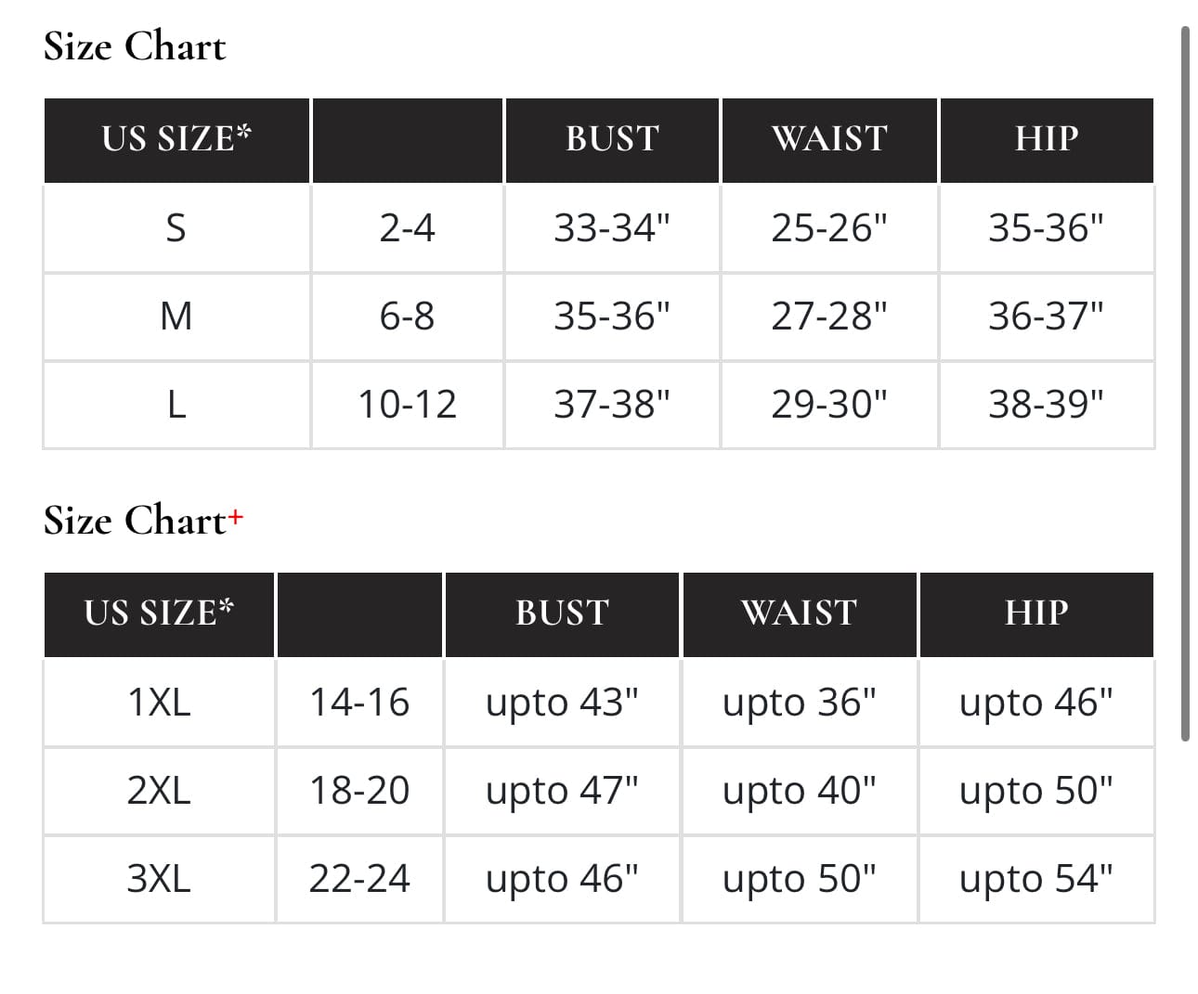Select the size S row label
The width and height of the screenshot is (1198, 994).
point(176,227)
